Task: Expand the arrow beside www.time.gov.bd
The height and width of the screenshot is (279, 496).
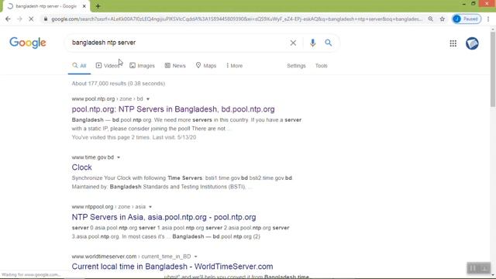Action: 119,157
